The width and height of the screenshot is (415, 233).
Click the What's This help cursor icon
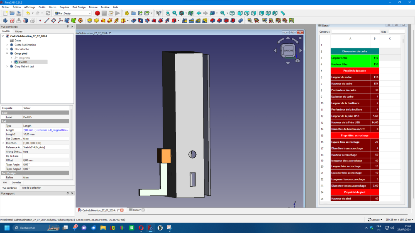159,13
